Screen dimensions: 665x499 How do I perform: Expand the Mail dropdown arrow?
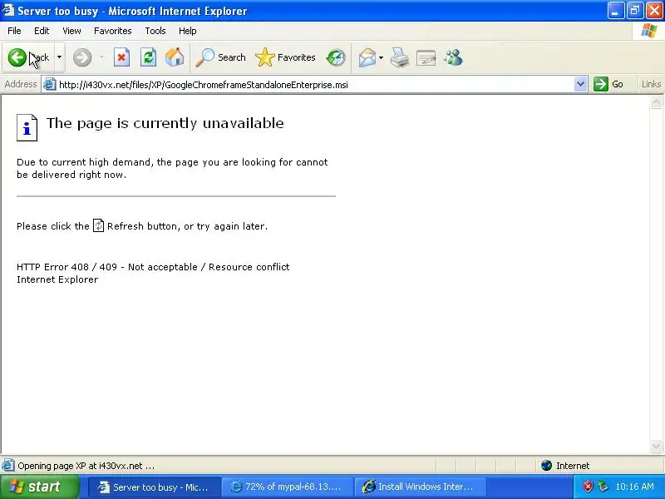(x=381, y=57)
